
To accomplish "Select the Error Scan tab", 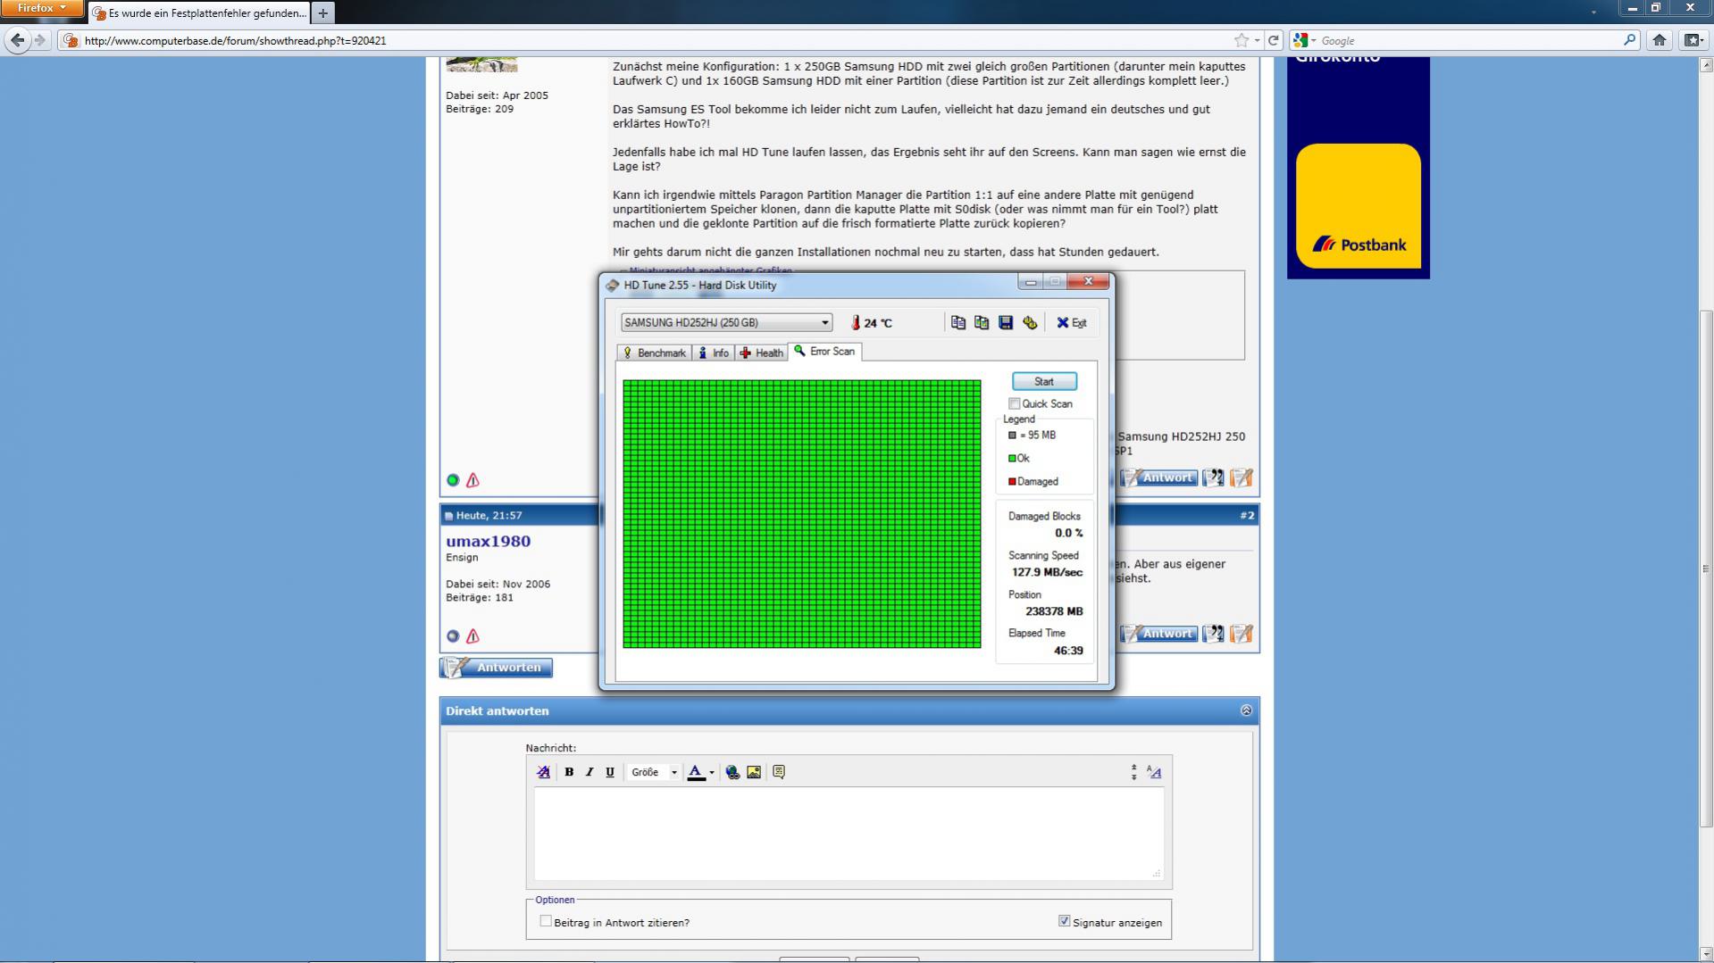I will pyautogui.click(x=824, y=352).
